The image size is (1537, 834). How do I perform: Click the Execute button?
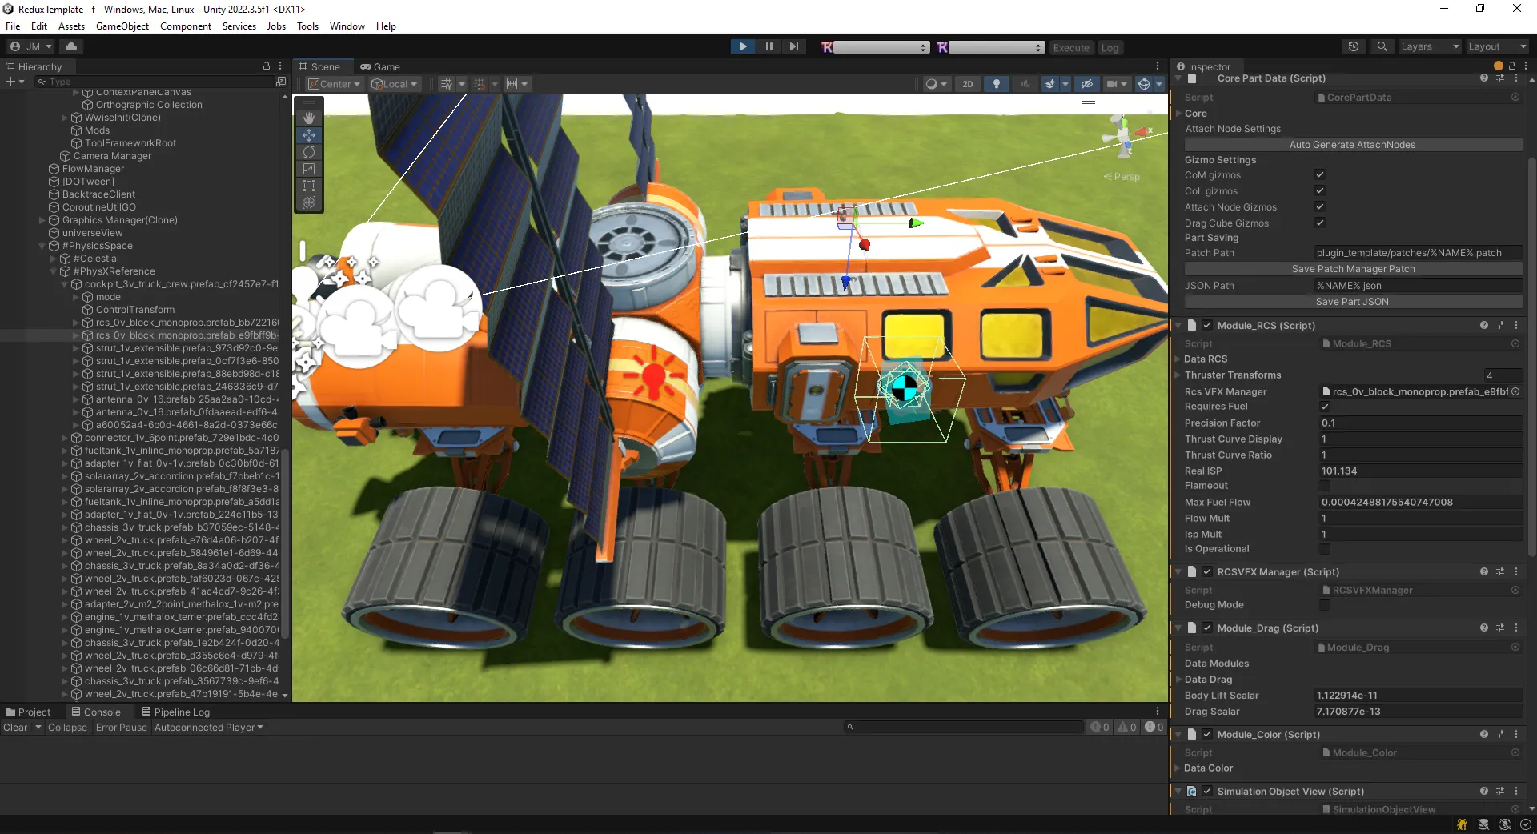[x=1071, y=48]
